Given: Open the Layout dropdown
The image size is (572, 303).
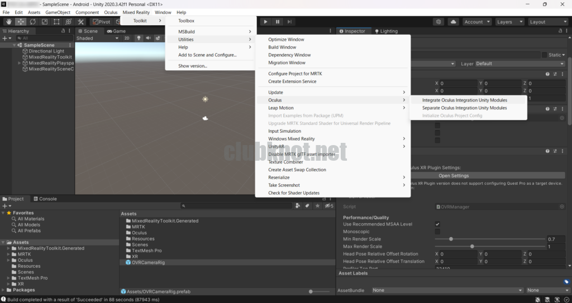Looking at the screenshot, I should point(547,22).
